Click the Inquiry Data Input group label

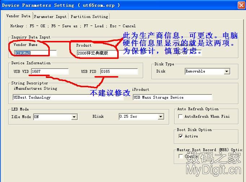click(x=31, y=37)
